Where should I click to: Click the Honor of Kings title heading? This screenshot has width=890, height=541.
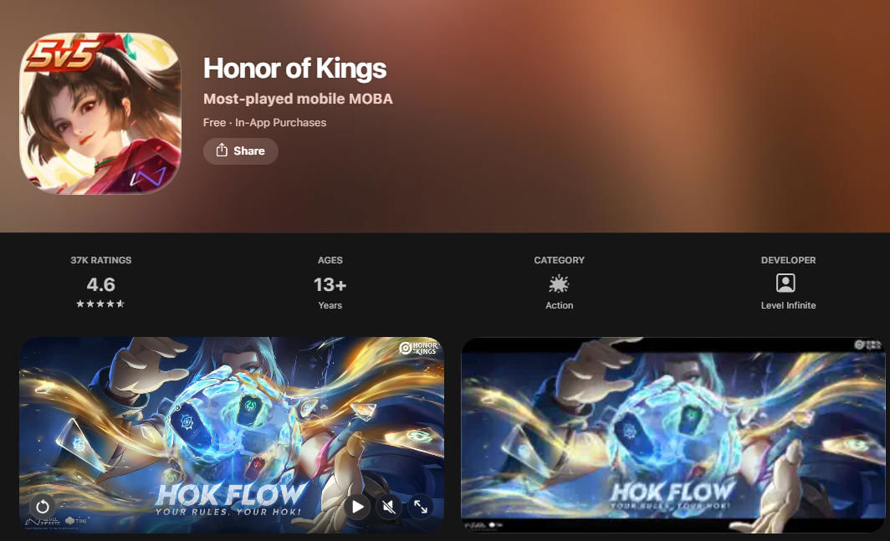click(x=294, y=68)
